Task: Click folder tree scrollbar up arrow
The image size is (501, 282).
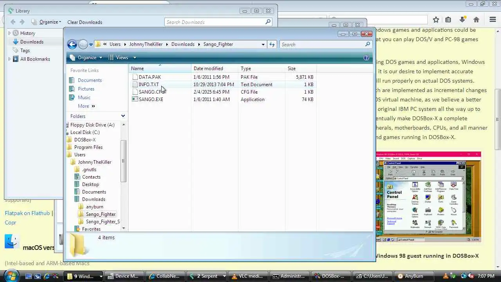Action: coord(124,125)
